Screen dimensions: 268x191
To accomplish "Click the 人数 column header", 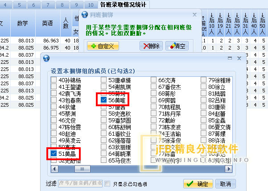I will pos(66,23).
